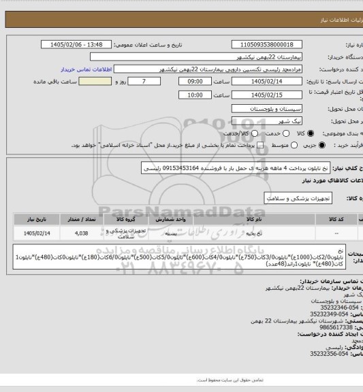The height and width of the screenshot is (392, 363).
Task: Click the buyer organization field بیمارستان 22بهمن نیکشهر
Action: point(196,57)
